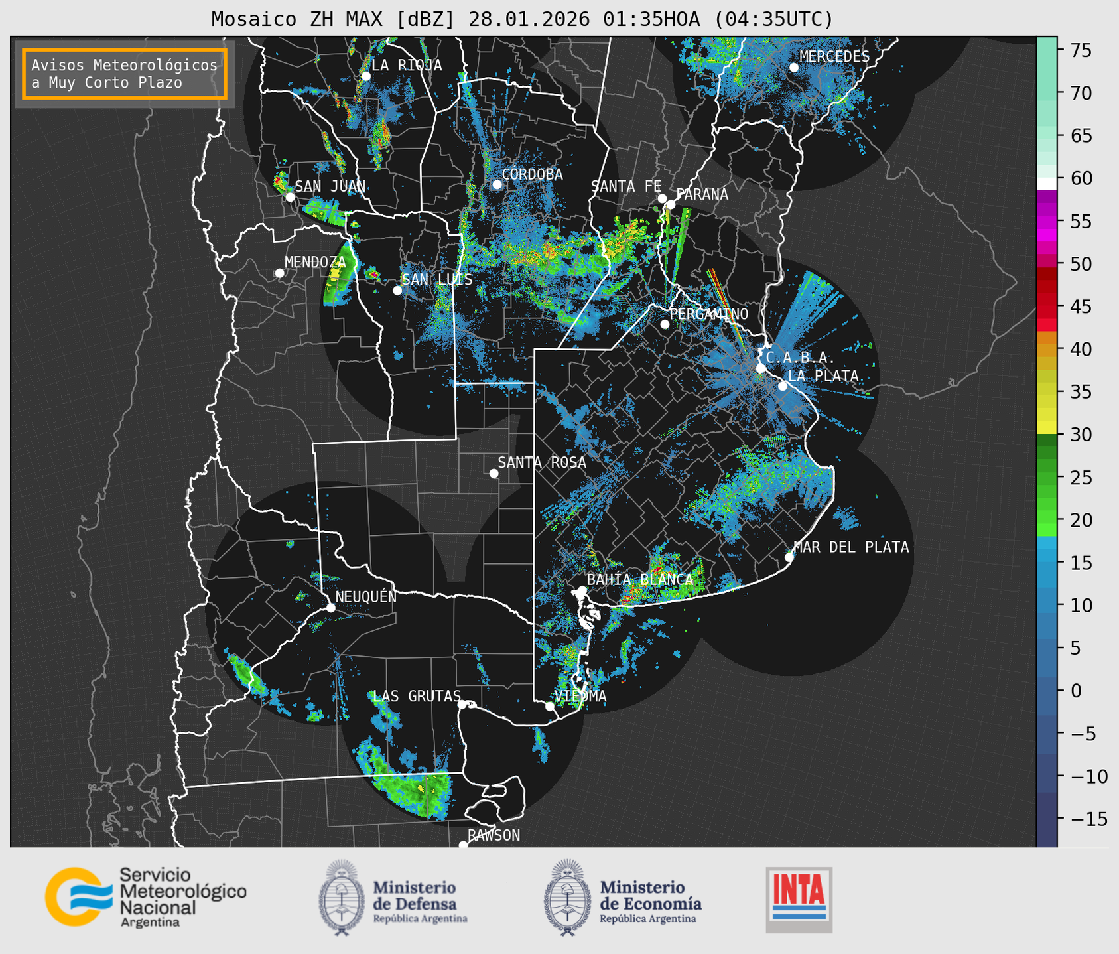
Task: Click the Mercedes city marker
Action: [794, 67]
